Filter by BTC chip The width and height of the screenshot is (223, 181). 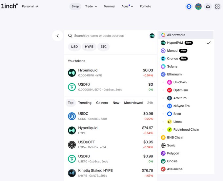tap(103, 47)
